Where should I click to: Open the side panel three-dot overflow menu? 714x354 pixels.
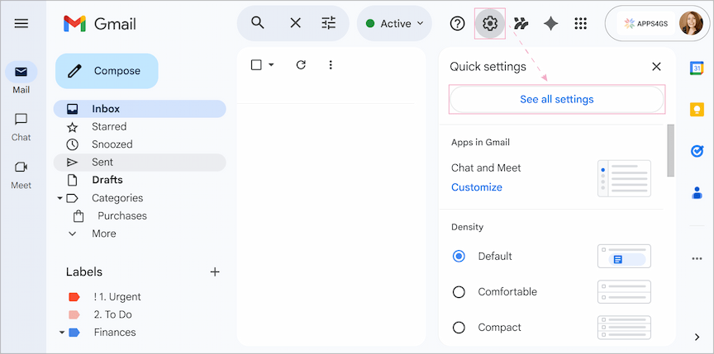click(x=697, y=259)
